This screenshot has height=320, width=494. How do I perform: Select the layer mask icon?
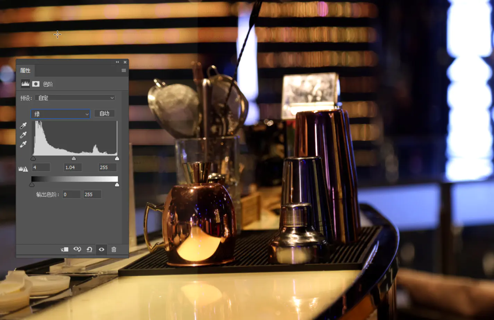pyautogui.click(x=36, y=84)
